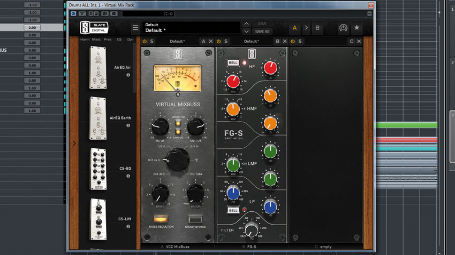
Task: Show info for CS-EQ module
Action: point(128,176)
